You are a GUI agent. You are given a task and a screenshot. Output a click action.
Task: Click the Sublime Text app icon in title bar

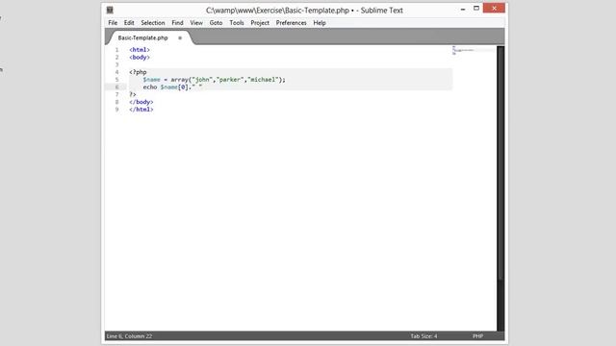click(110, 11)
